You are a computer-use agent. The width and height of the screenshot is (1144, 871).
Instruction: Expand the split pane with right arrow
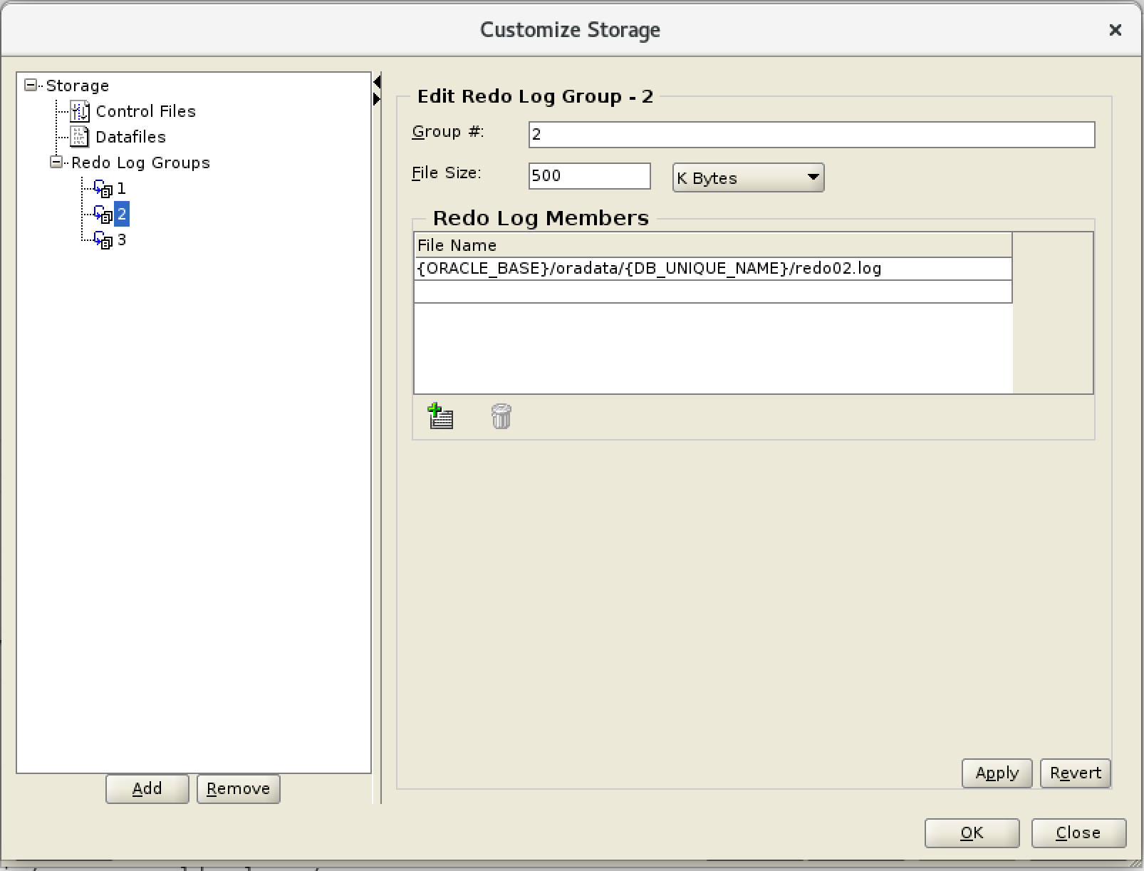point(377,100)
